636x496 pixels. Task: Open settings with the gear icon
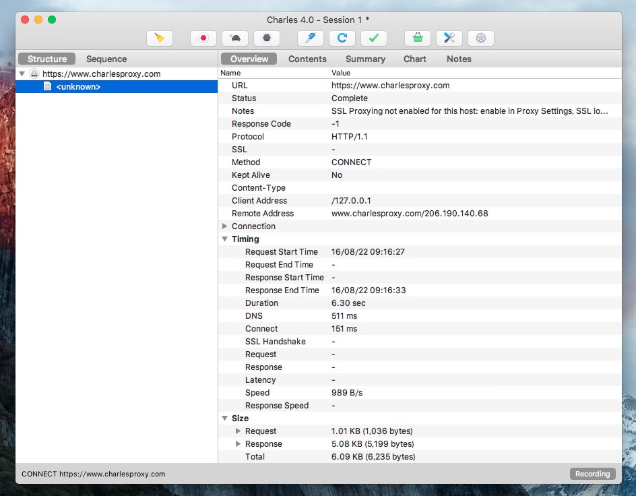[x=481, y=38]
